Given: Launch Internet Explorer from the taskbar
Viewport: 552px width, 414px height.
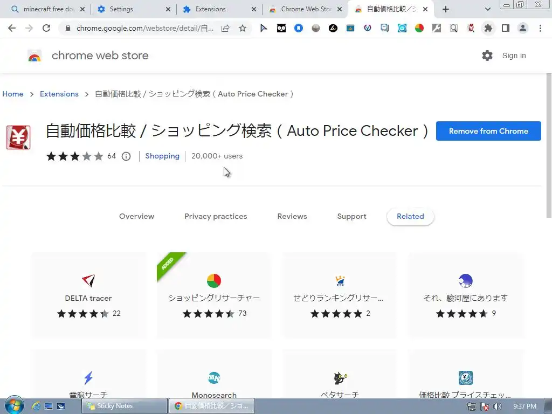Looking at the screenshot, I should pos(36,406).
